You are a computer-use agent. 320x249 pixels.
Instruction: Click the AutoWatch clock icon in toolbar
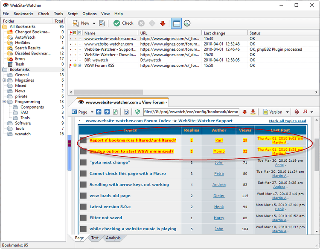pos(187,23)
